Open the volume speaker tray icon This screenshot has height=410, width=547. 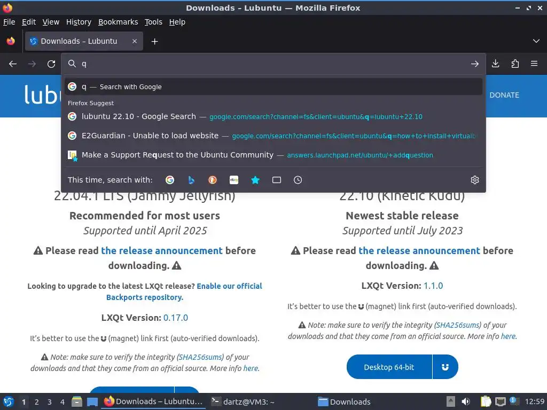coord(466,401)
